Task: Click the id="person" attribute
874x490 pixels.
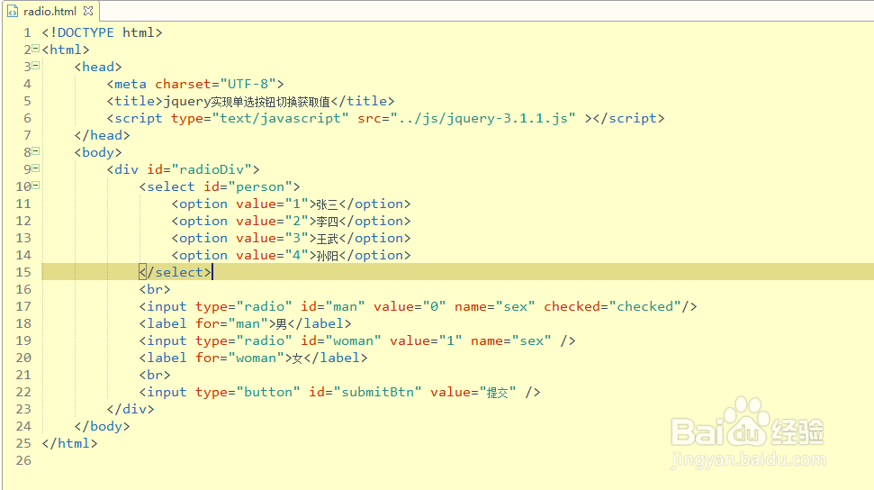Action: pyautogui.click(x=248, y=187)
